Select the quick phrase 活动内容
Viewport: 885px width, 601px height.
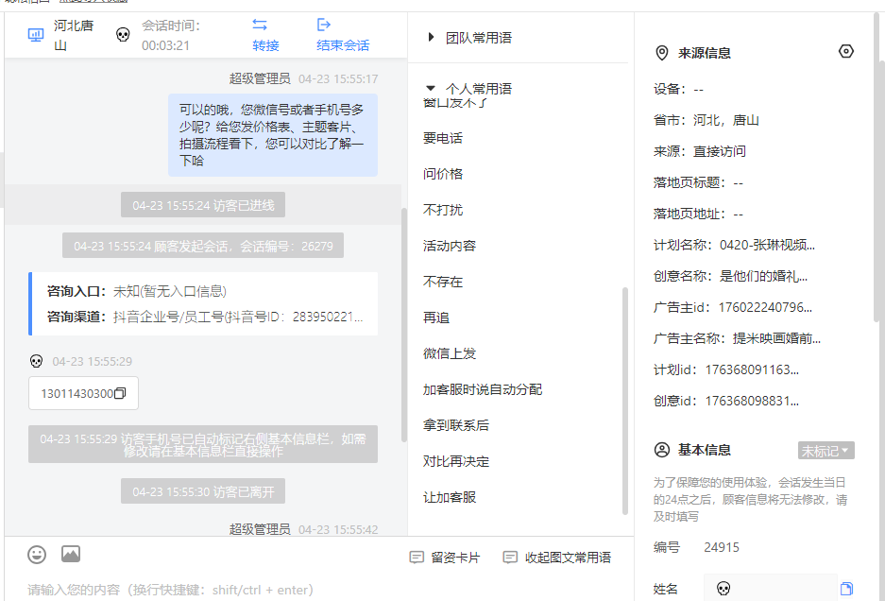(450, 246)
